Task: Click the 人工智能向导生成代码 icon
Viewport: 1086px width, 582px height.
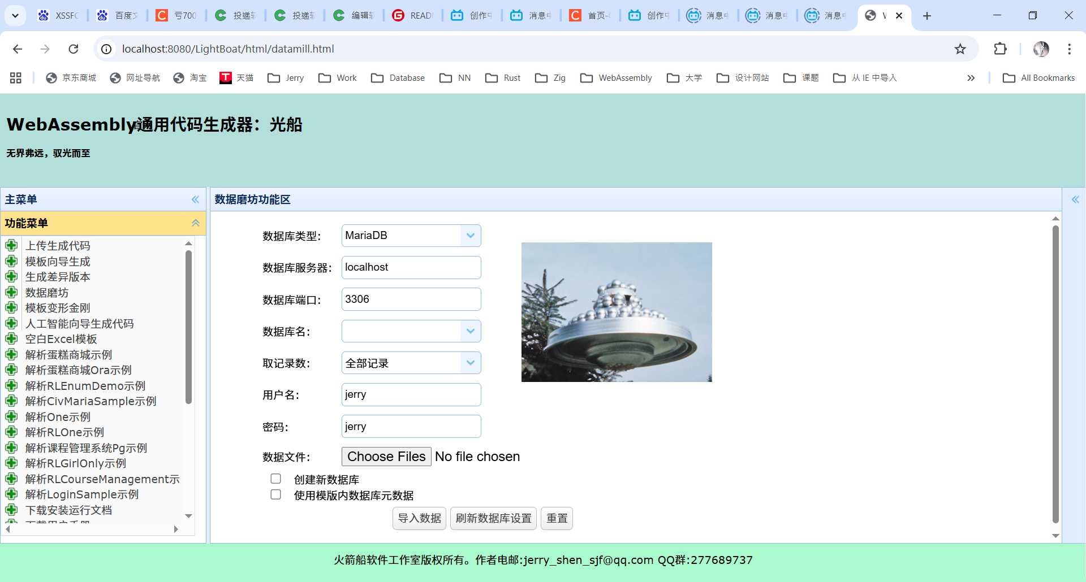Action: click(12, 323)
